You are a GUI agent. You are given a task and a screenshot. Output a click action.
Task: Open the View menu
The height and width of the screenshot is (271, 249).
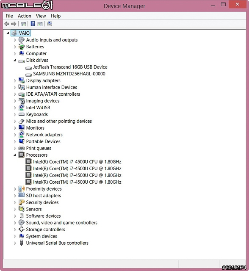41,16
